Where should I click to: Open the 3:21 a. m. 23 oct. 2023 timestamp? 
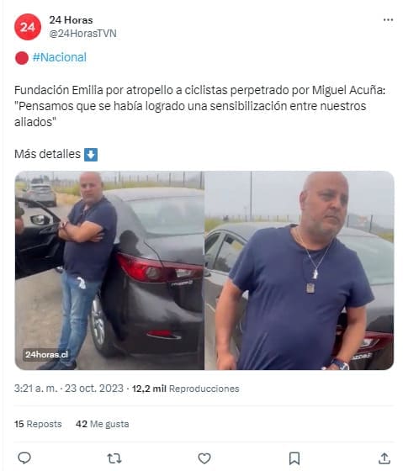coord(69,389)
